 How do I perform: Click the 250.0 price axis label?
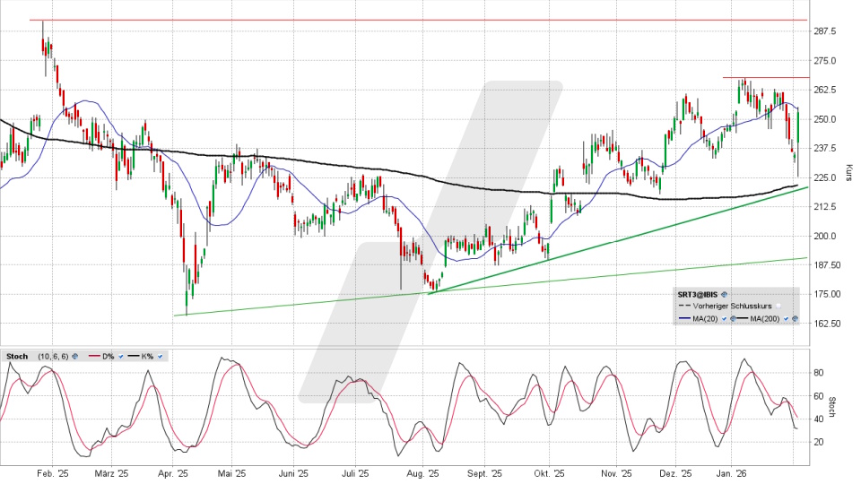pos(825,119)
